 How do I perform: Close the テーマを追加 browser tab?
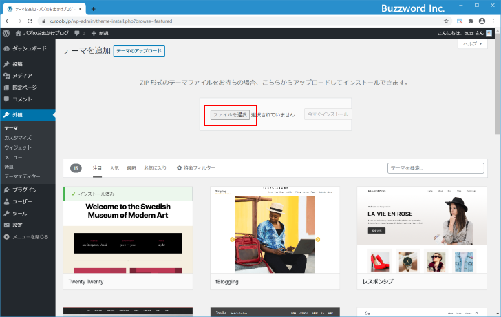[x=81, y=9]
